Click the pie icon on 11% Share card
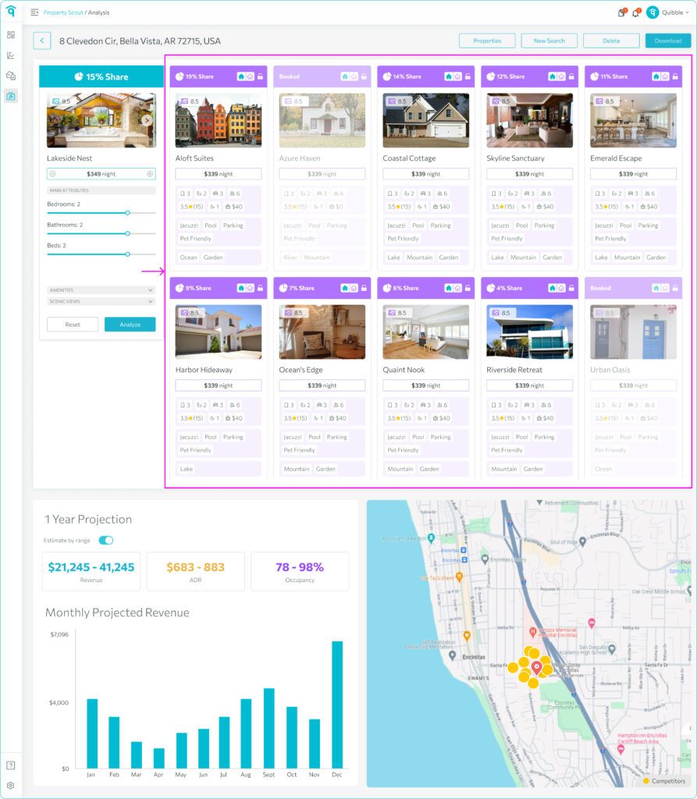Viewport: 697px width, 799px height. pos(595,76)
